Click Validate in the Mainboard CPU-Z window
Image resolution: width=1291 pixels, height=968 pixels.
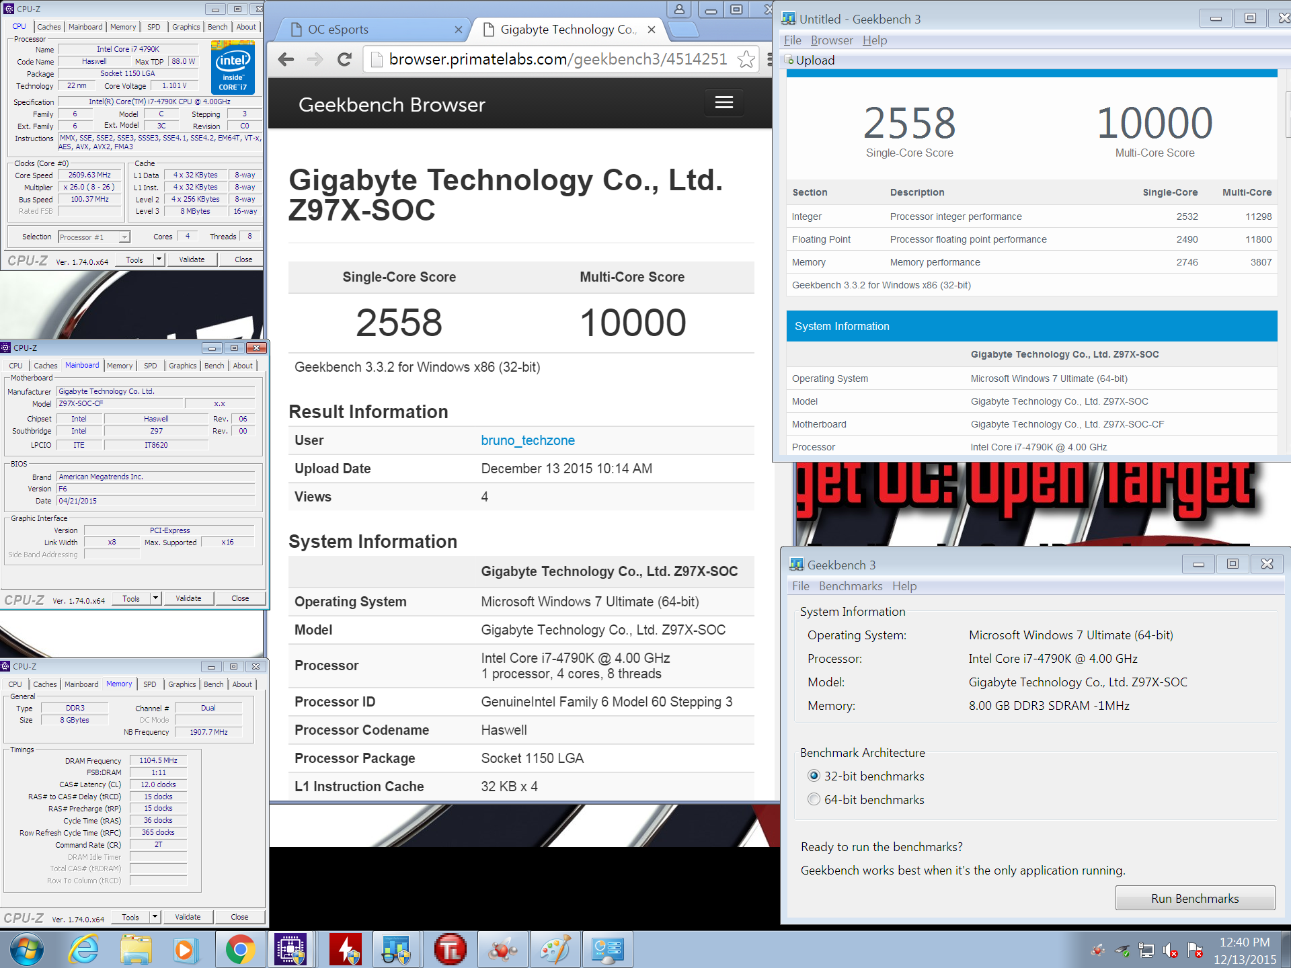(x=188, y=598)
